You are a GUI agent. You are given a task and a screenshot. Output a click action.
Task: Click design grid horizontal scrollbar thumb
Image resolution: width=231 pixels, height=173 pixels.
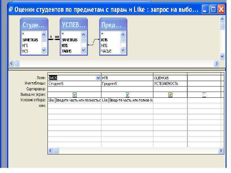(56, 151)
